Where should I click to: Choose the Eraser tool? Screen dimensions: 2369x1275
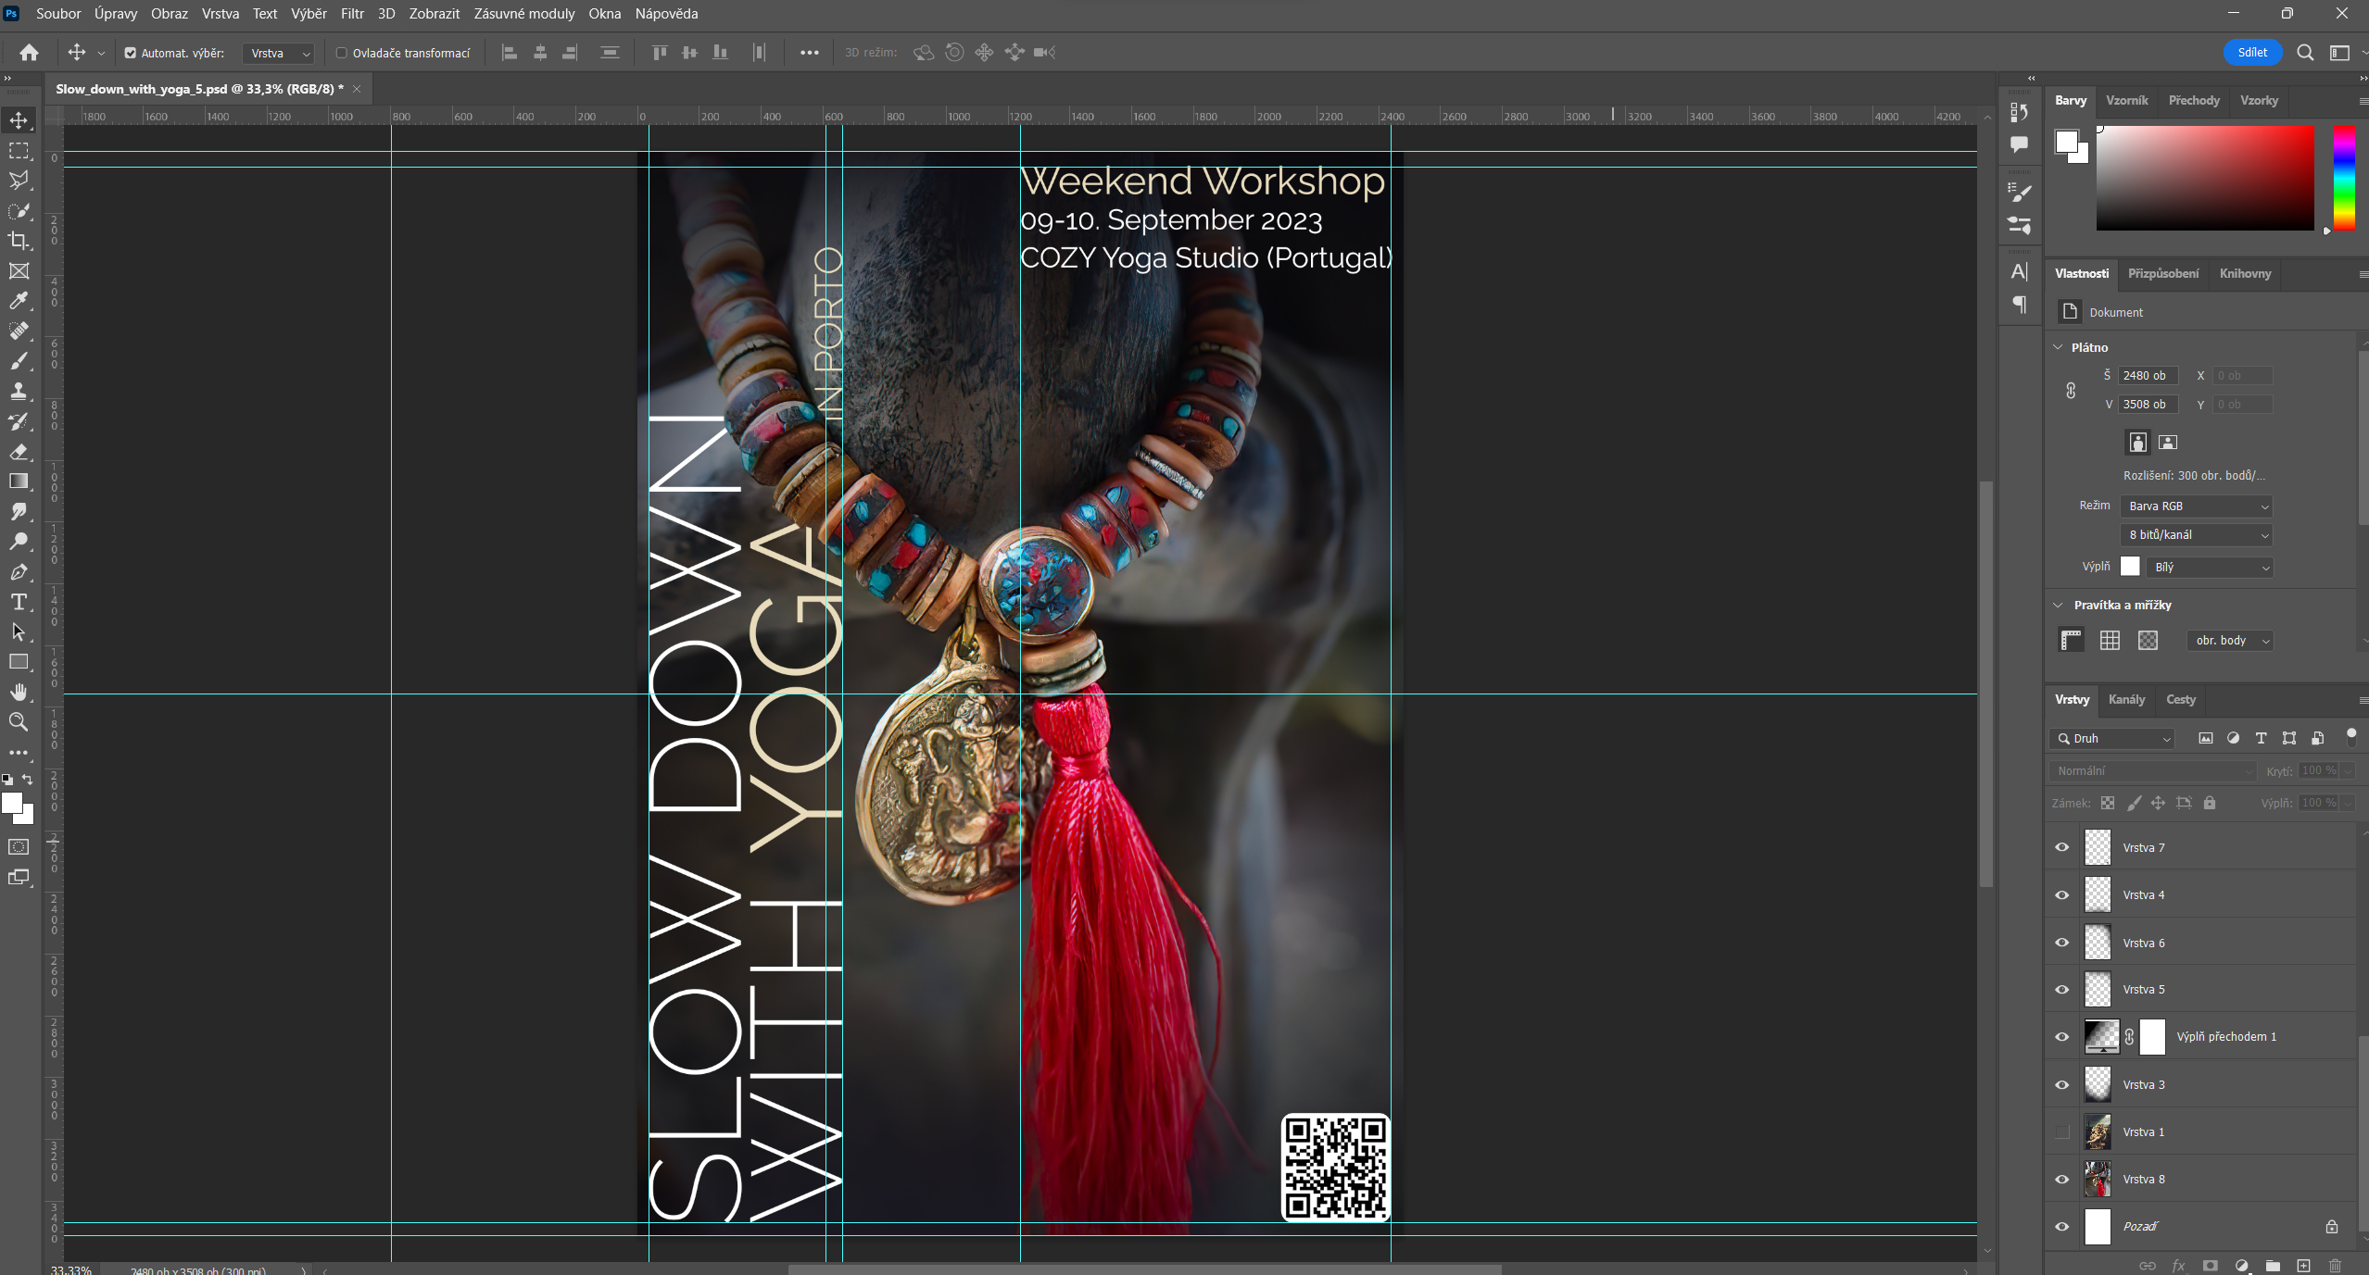(x=19, y=452)
